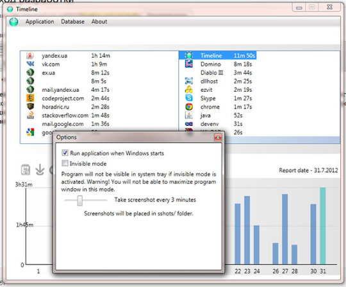Select the horadric.ru row

[67, 107]
